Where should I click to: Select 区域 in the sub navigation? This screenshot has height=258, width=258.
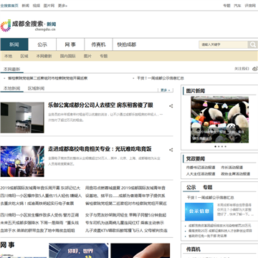pos(24,56)
